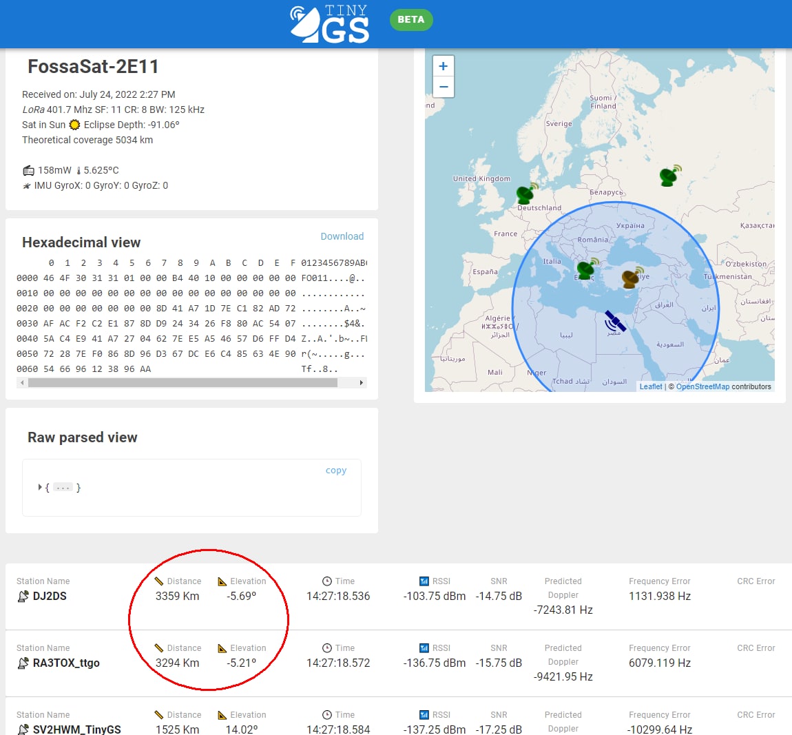Click the brown station marker over Turkey

[x=632, y=278]
